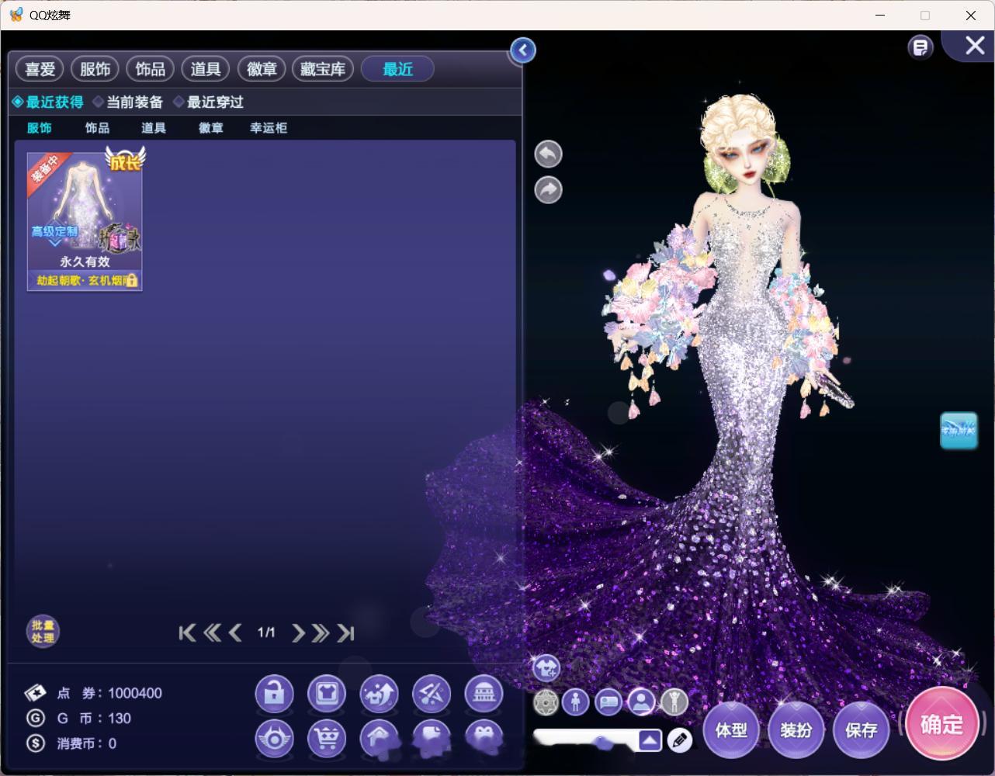Go to the previous page
This screenshot has height=776, width=995.
click(235, 633)
